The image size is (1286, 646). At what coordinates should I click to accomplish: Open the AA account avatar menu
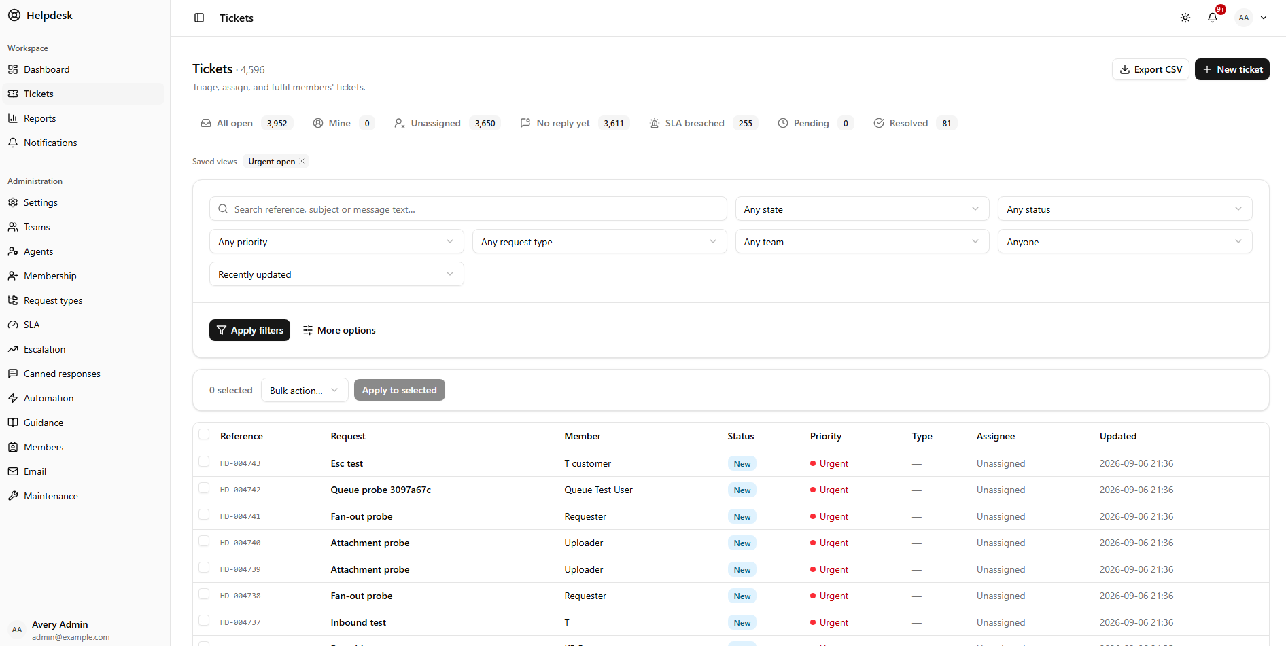point(1251,18)
